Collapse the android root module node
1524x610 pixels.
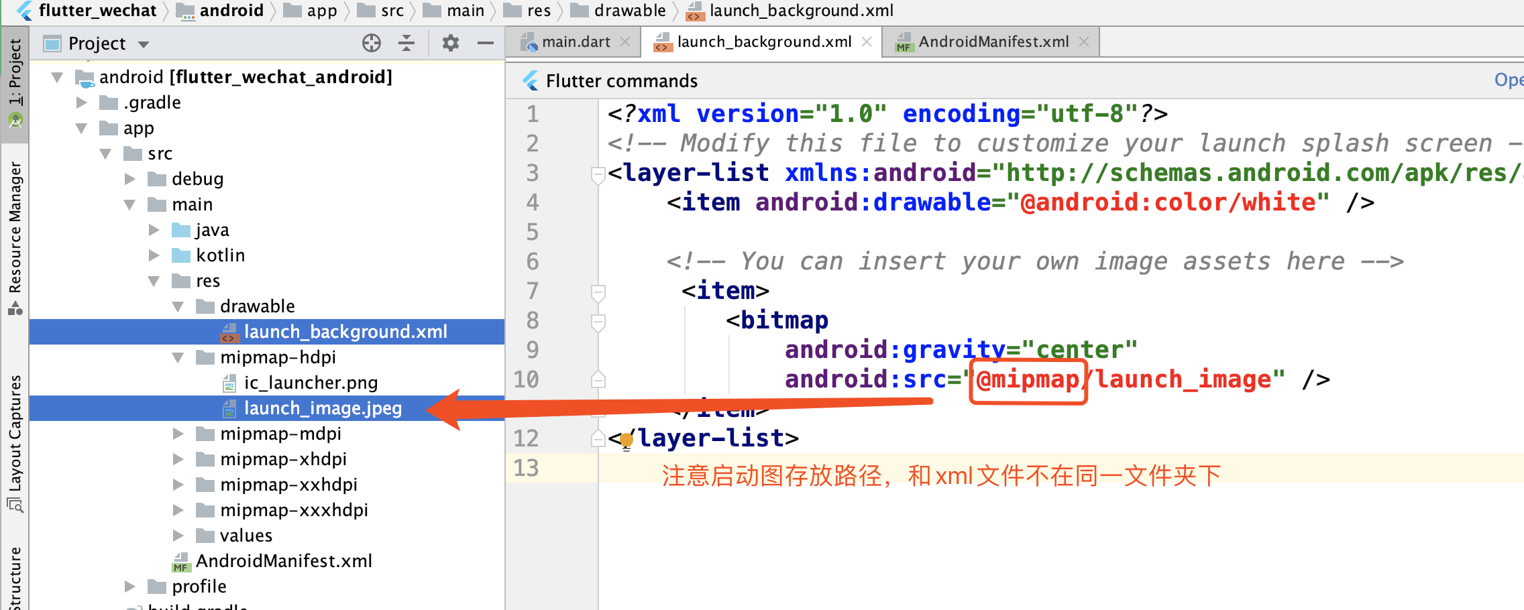coord(57,77)
